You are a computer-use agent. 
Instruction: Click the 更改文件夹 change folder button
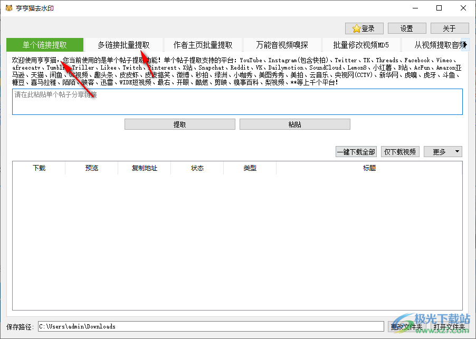(x=406, y=326)
